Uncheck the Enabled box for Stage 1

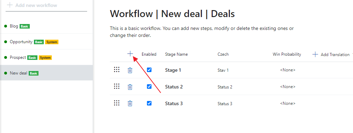[x=149, y=70]
